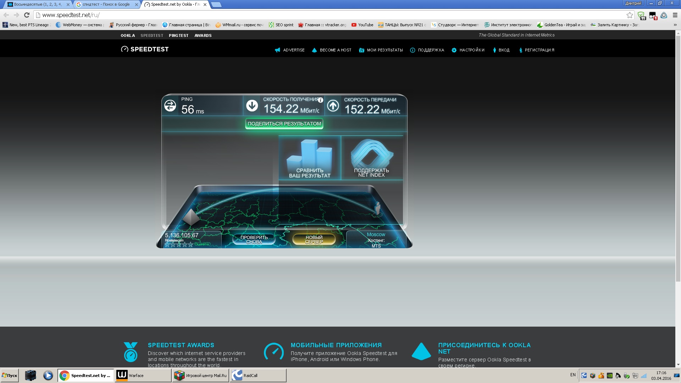Click 'ПОДЕЛИТЬСЯ РЕЗУЛЬТАТОМ' share button
The image size is (681, 383).
[284, 124]
